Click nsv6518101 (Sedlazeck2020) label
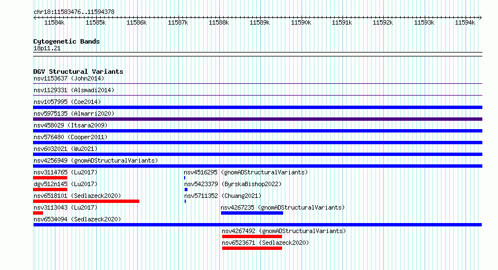Screen dimensions: 498x270 77,196
